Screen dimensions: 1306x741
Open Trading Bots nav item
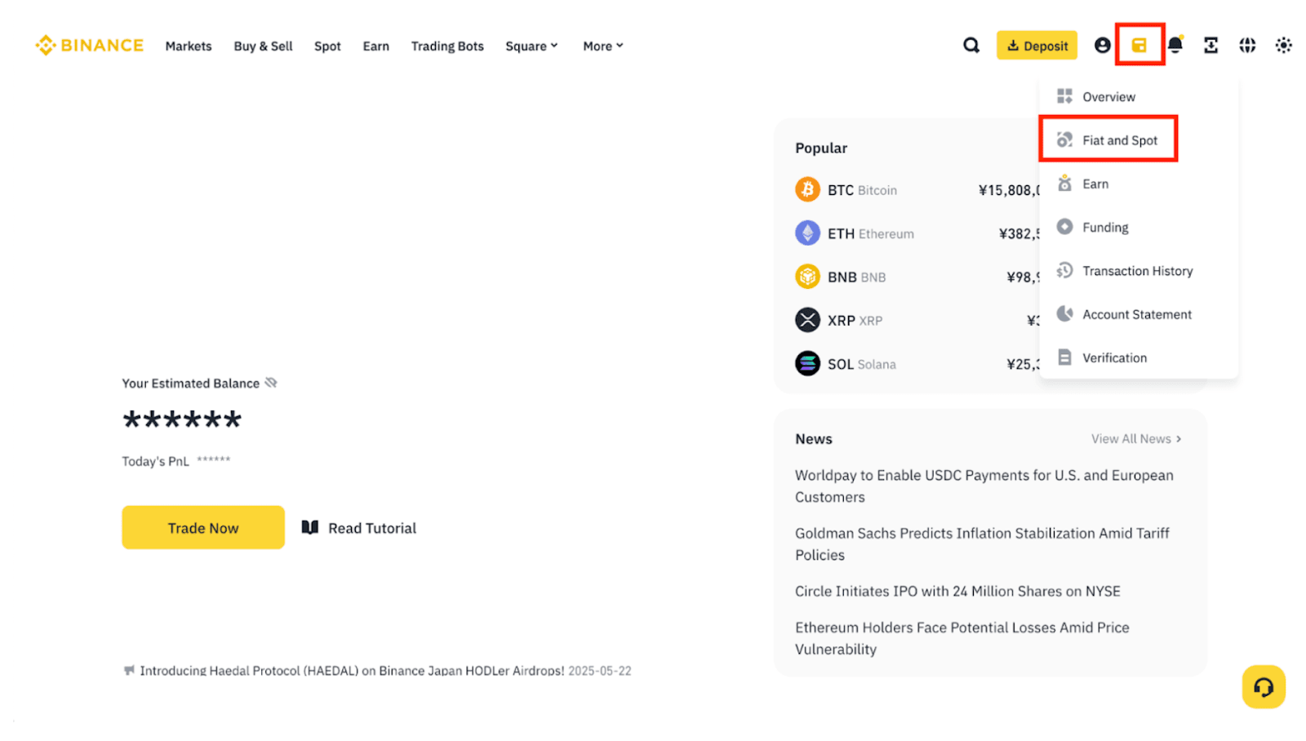[x=447, y=47]
